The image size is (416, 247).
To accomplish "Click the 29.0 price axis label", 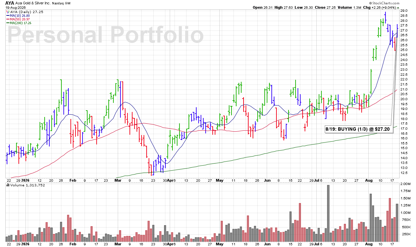I will pyautogui.click(x=404, y=11).
